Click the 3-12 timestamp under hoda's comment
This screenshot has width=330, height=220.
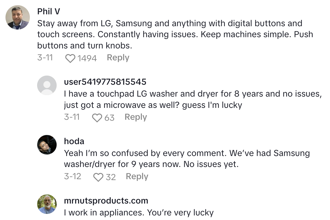[72, 176]
